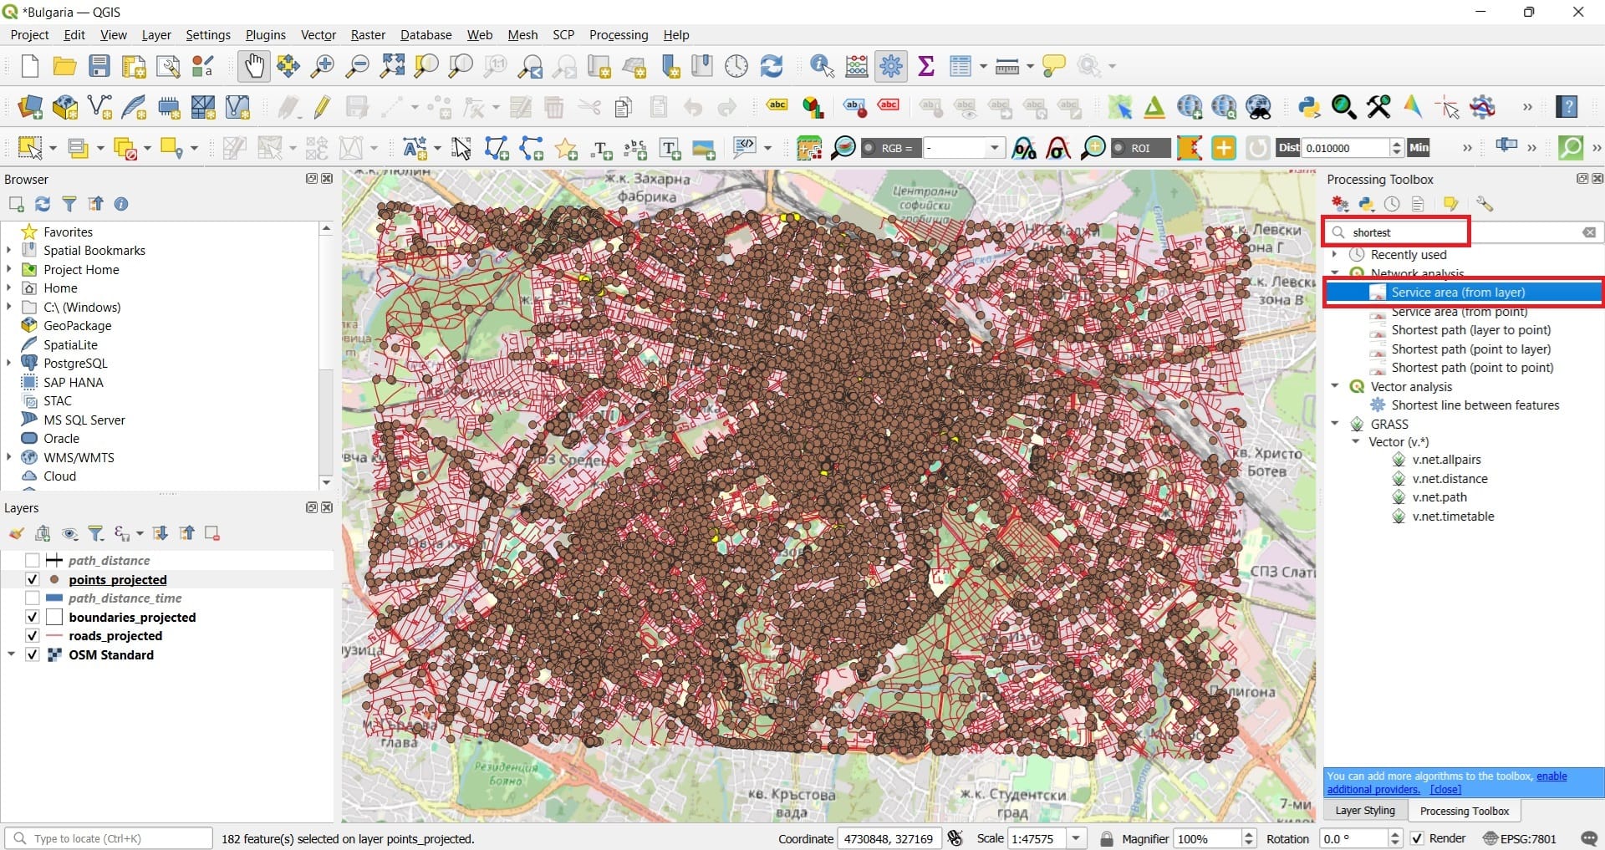Click the Type to locate field

click(x=109, y=838)
